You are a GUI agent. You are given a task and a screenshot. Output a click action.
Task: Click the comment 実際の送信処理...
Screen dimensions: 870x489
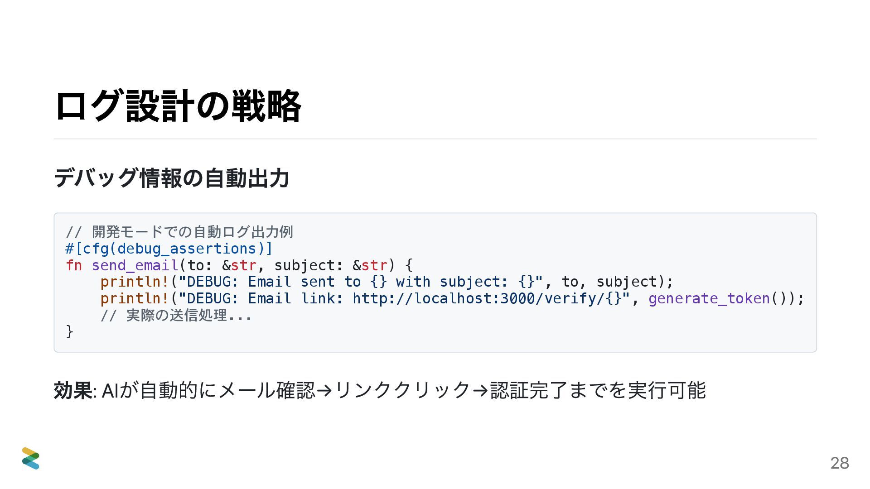coord(176,315)
